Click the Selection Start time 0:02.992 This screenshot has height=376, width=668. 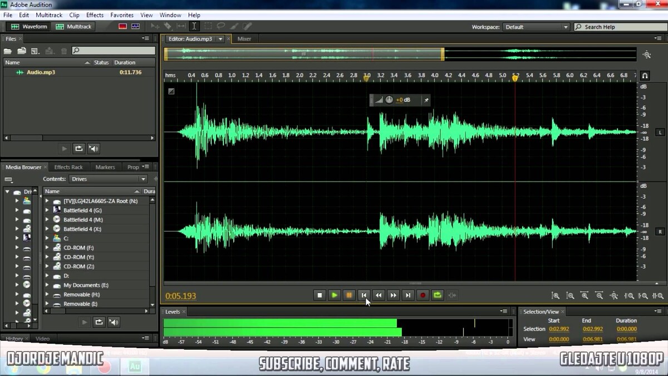click(x=559, y=329)
